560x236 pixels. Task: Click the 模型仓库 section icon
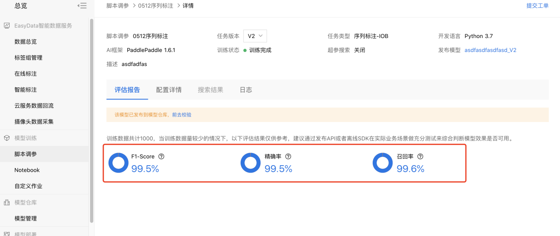[x=7, y=202]
